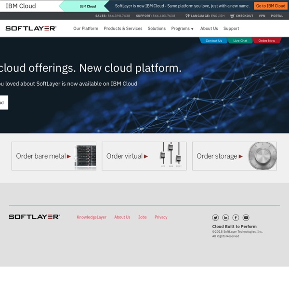Screen dimensions: 289x283
Task: Click the white hero button ending in 'ud'
Action: (4, 103)
